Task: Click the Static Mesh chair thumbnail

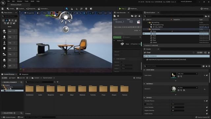Action: (173, 75)
